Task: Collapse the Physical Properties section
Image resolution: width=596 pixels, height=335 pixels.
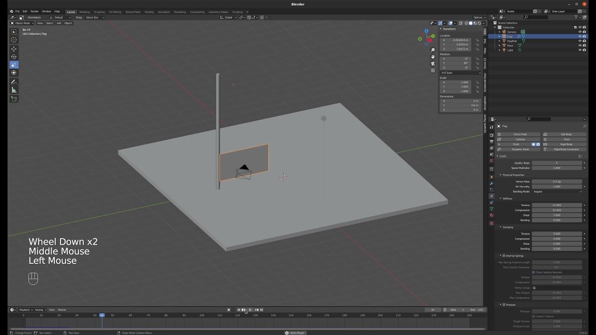Action: [x=501, y=175]
